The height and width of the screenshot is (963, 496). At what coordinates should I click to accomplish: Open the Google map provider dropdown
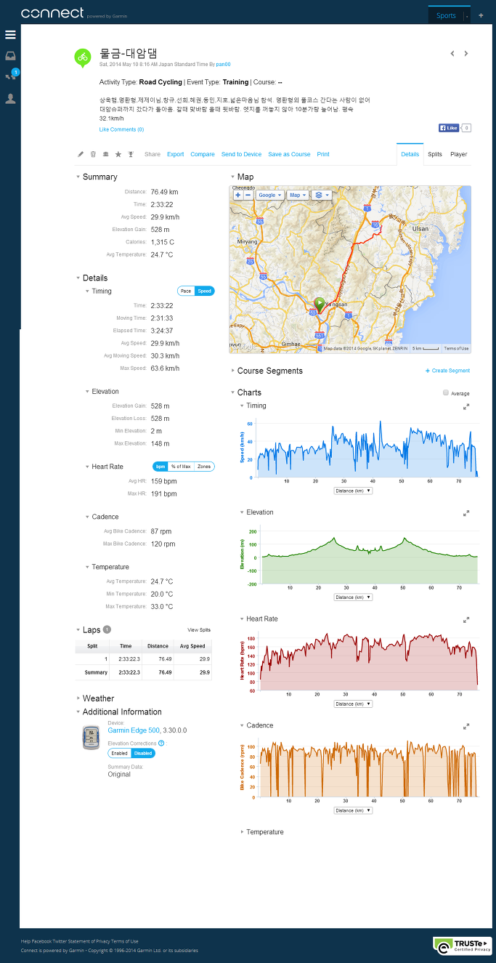click(269, 195)
